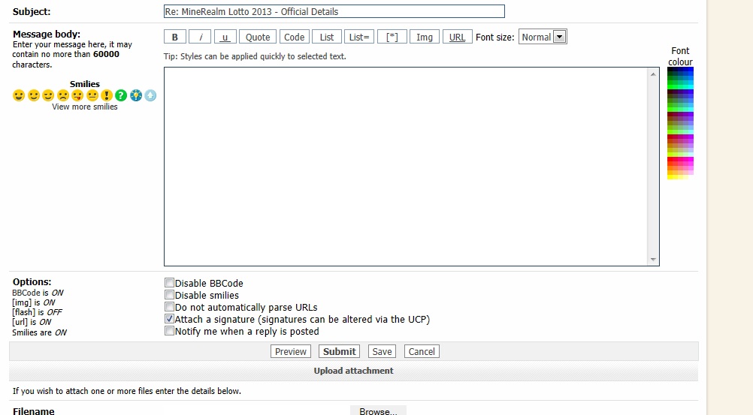Enable the Disable BBCode checkbox

(x=170, y=283)
